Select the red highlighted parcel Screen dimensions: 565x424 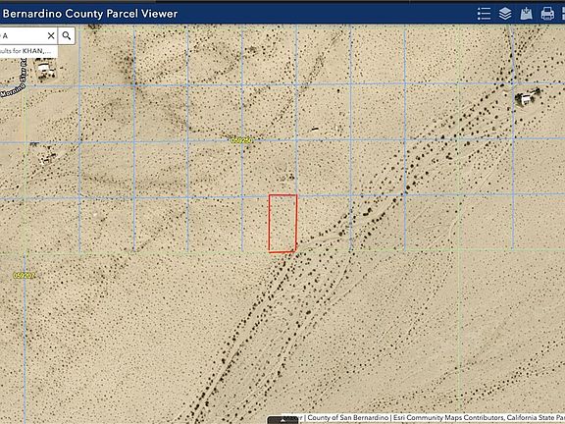[282, 223]
